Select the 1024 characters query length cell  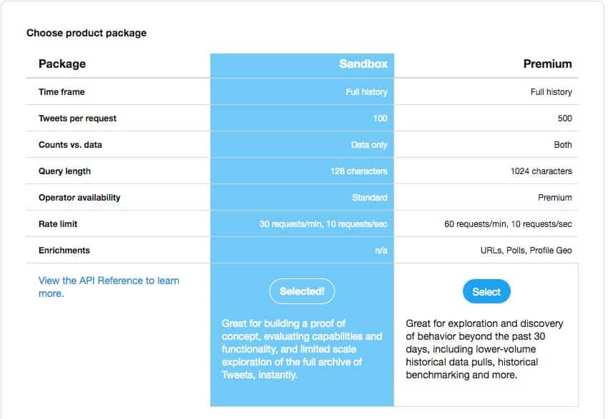542,171
